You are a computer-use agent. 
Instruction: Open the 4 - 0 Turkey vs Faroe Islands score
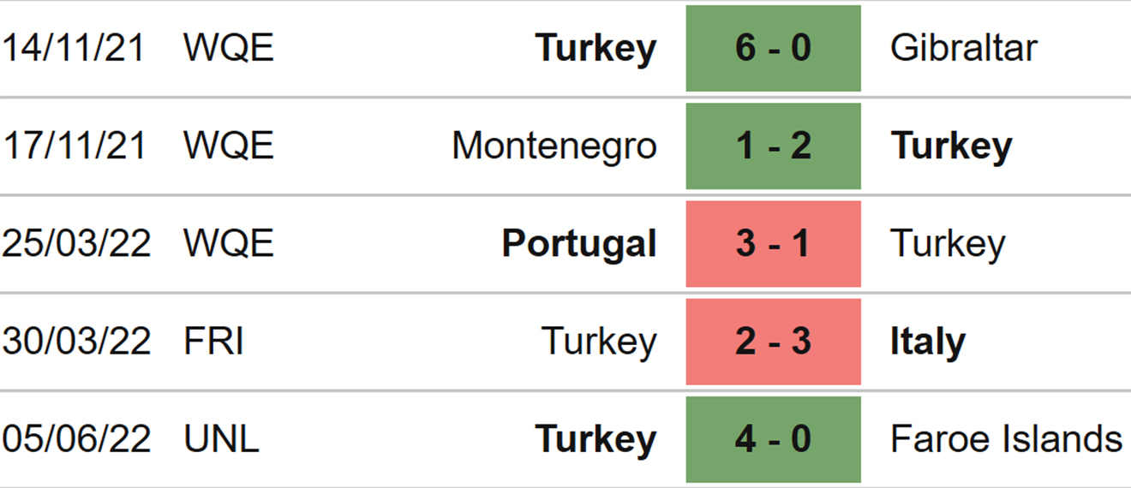(x=773, y=439)
